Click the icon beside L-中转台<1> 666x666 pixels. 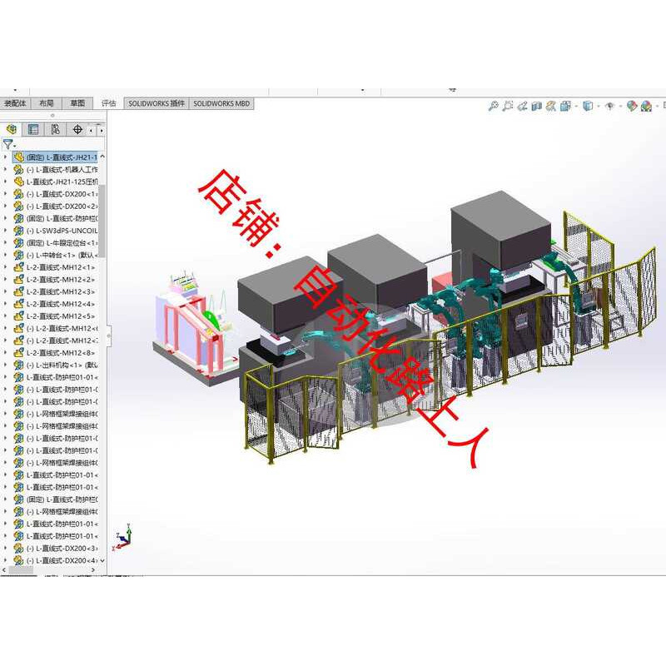tap(18, 255)
